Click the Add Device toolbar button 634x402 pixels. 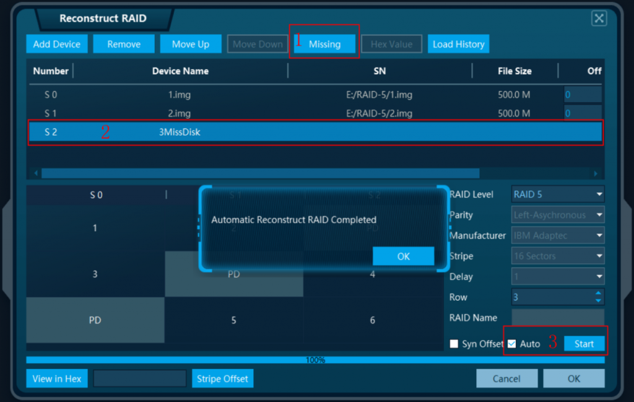tap(56, 43)
